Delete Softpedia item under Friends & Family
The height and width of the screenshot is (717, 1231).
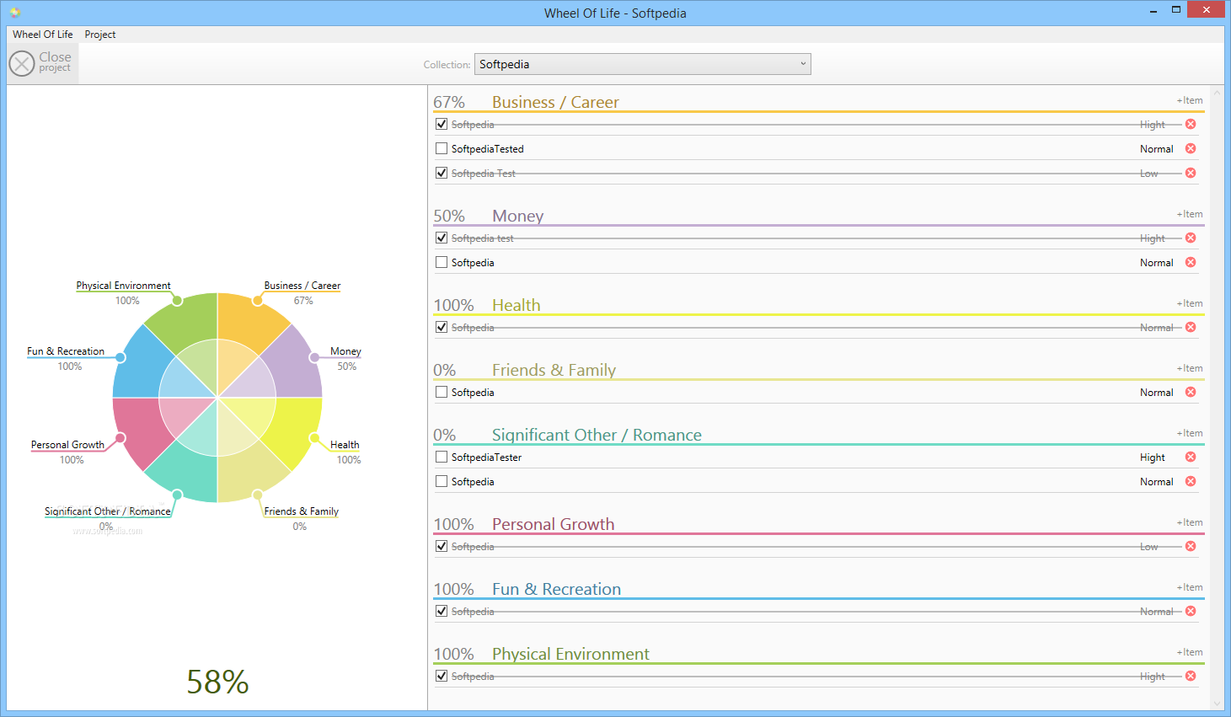(x=1191, y=392)
